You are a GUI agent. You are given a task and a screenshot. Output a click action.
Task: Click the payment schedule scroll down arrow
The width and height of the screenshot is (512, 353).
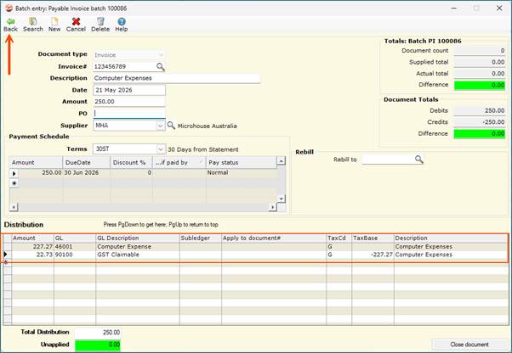pyautogui.click(x=281, y=199)
